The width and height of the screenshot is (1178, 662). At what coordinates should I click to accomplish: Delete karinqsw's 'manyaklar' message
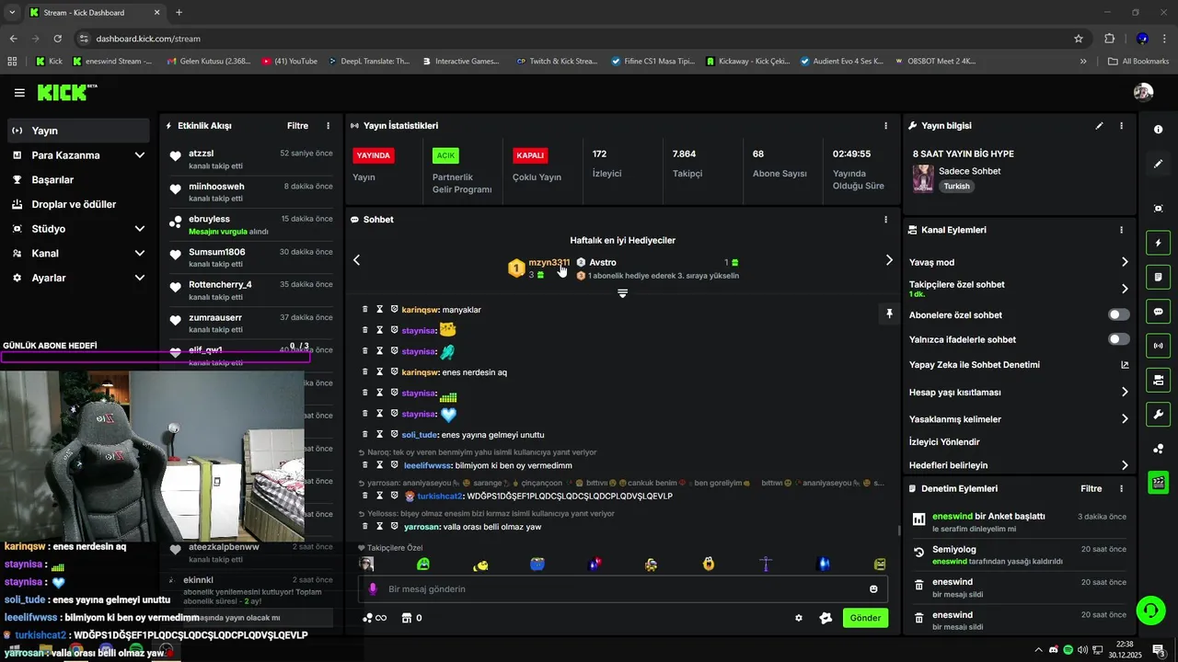365,310
